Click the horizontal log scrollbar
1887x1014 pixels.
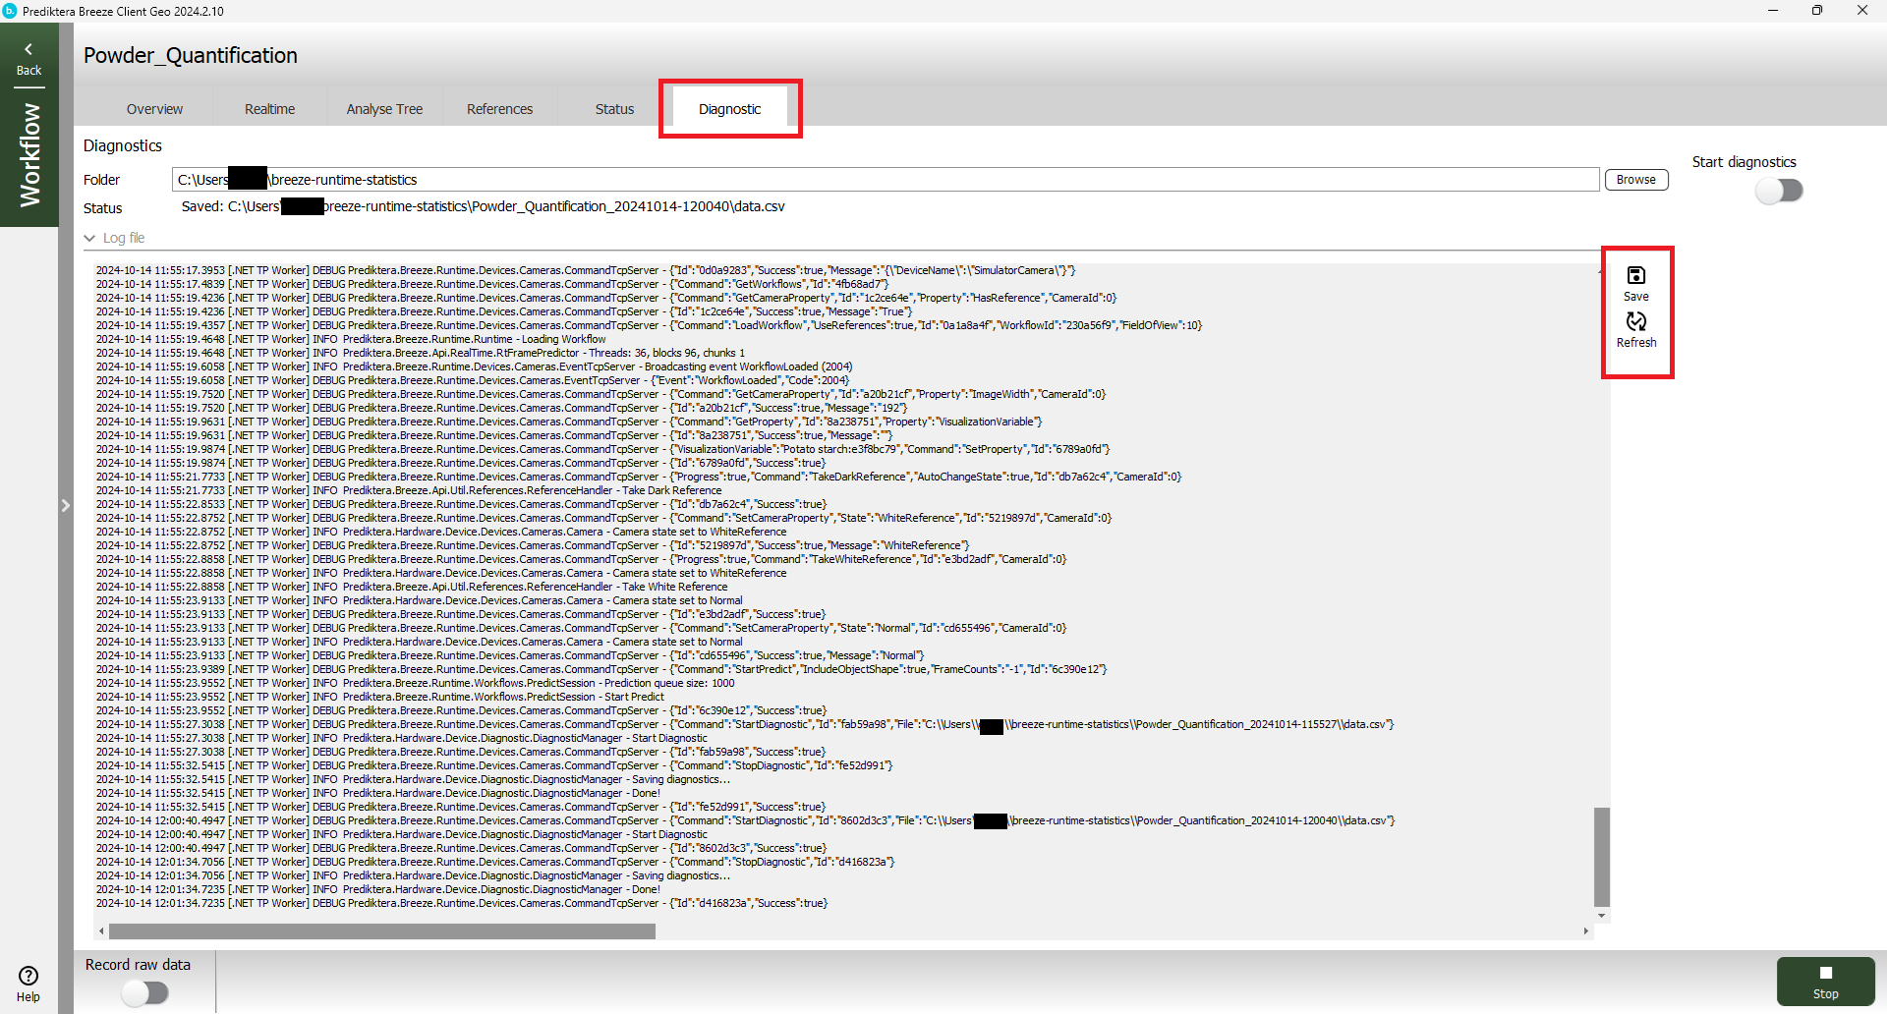point(382,931)
